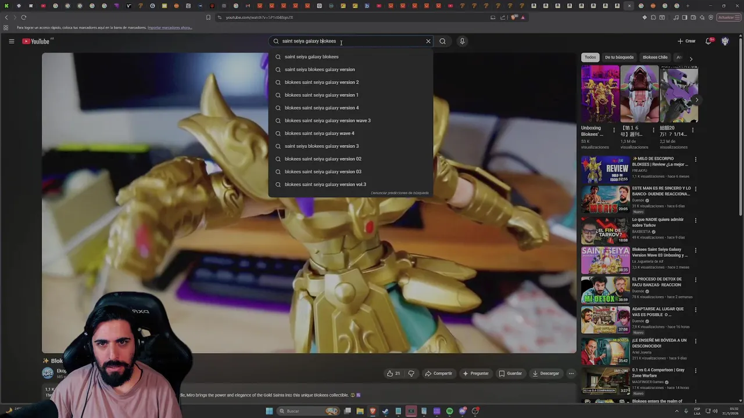744x418 pixels.
Task: Click the Descargar download button
Action: coord(546,373)
